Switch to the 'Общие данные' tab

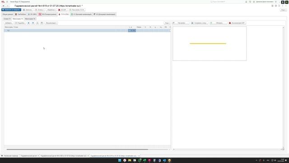(x=8, y=14)
